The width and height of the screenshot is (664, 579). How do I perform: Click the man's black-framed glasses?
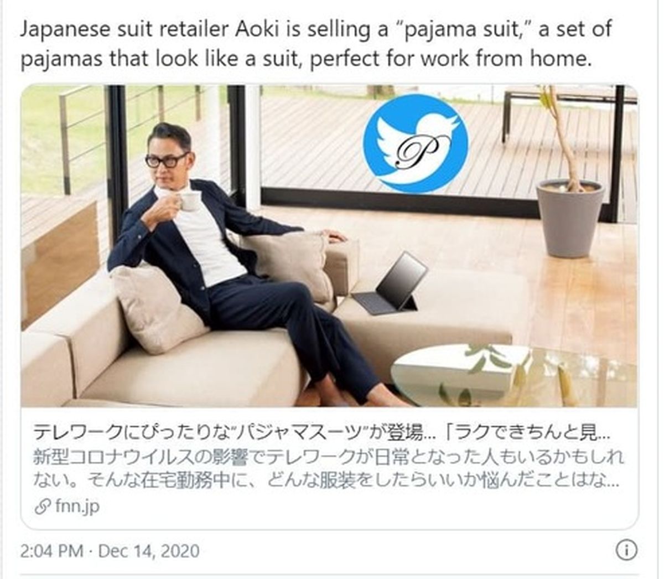click(167, 160)
